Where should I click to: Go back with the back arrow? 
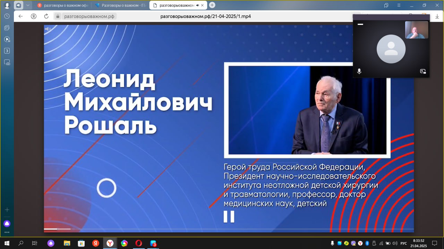tap(20, 16)
